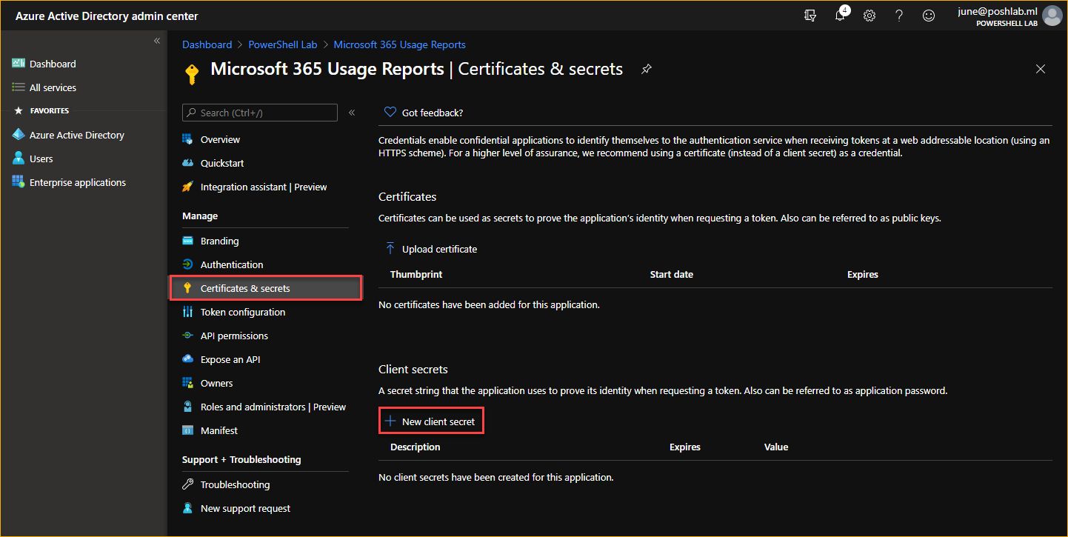1068x537 pixels.
Task: Click the certificates Expires column header
Action: (x=863, y=274)
